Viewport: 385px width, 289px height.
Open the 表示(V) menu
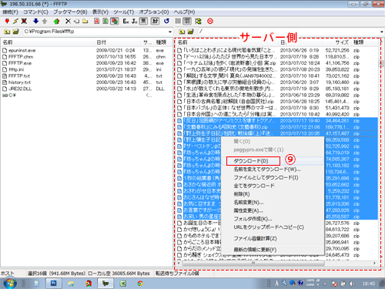100,12
